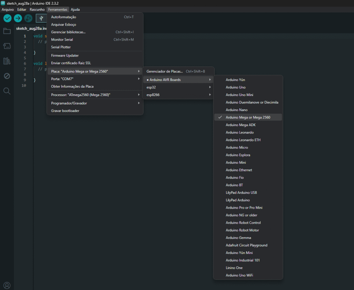
Task: Select the Arduino Uno board
Action: [x=248, y=87]
